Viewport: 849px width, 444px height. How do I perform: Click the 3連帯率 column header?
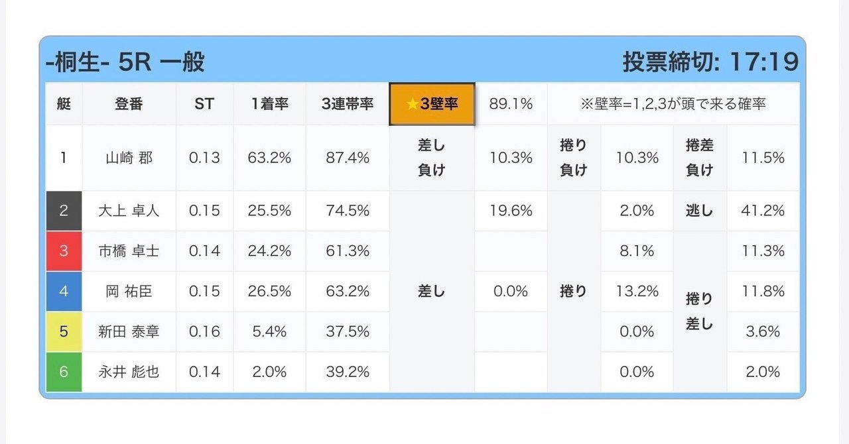click(x=348, y=104)
